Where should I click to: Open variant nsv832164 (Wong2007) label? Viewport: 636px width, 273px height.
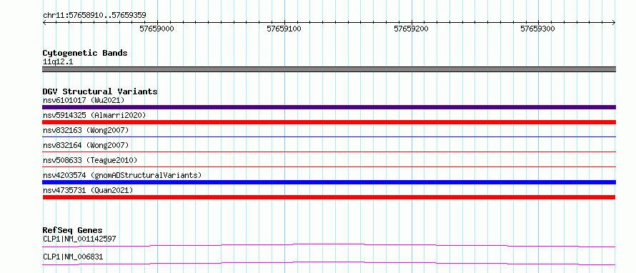tap(86, 145)
